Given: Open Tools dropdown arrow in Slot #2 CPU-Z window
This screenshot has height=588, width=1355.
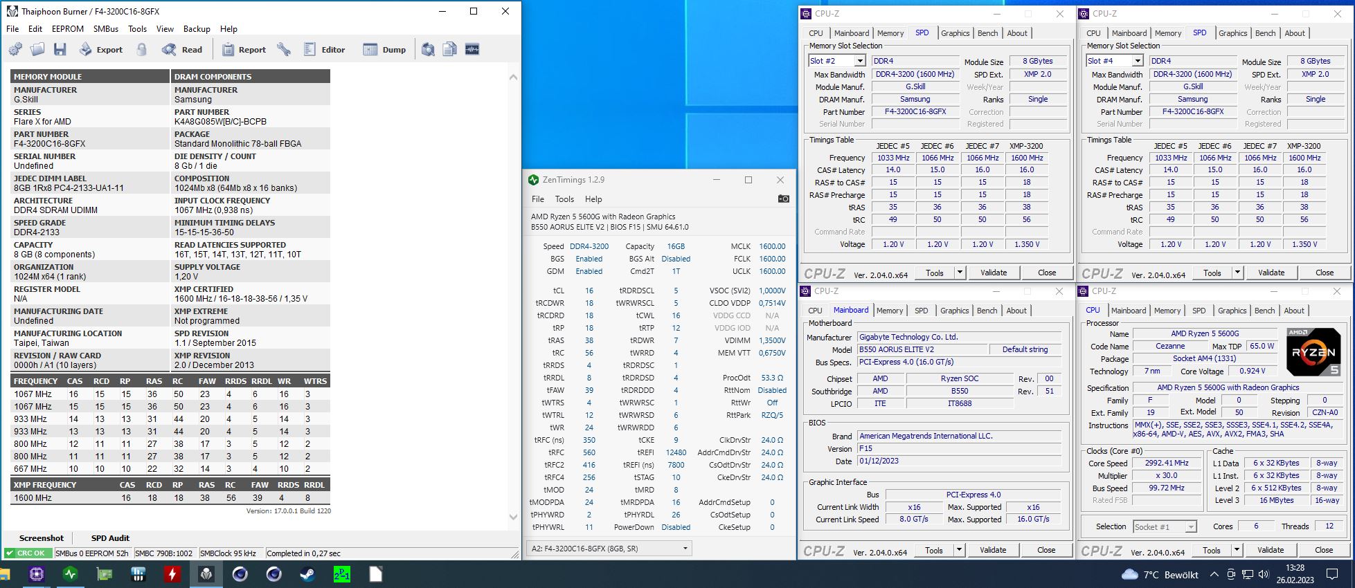Looking at the screenshot, I should (x=960, y=273).
